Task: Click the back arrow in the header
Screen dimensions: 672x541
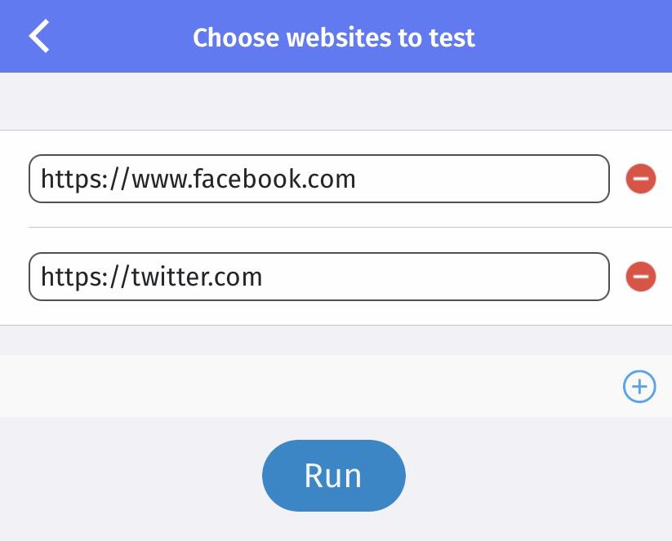Action: click(x=38, y=36)
